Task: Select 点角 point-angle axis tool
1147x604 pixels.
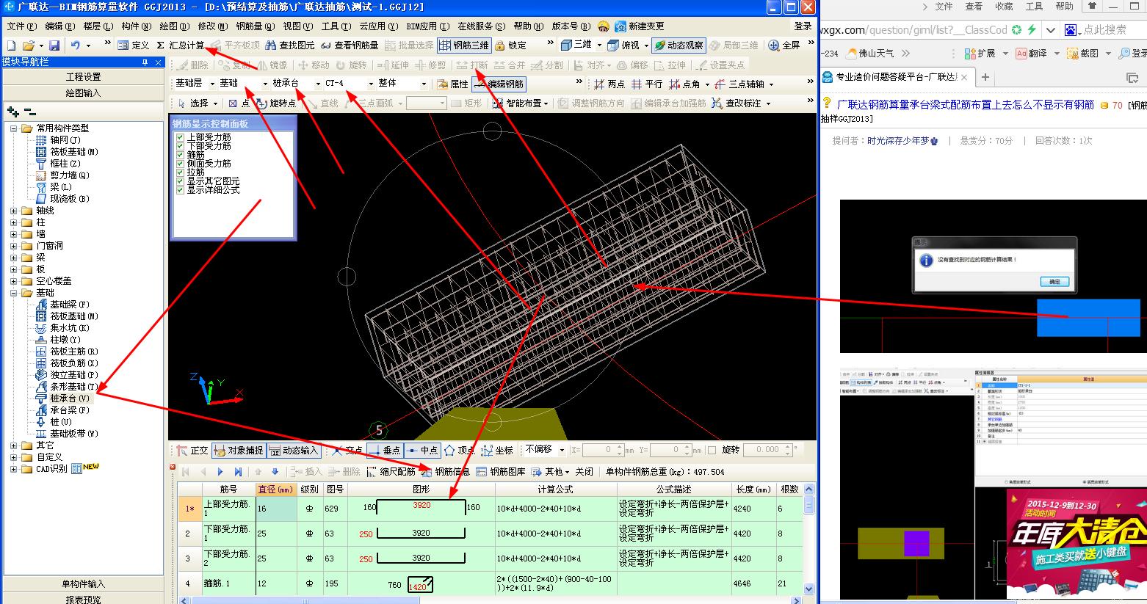Action: pos(684,84)
